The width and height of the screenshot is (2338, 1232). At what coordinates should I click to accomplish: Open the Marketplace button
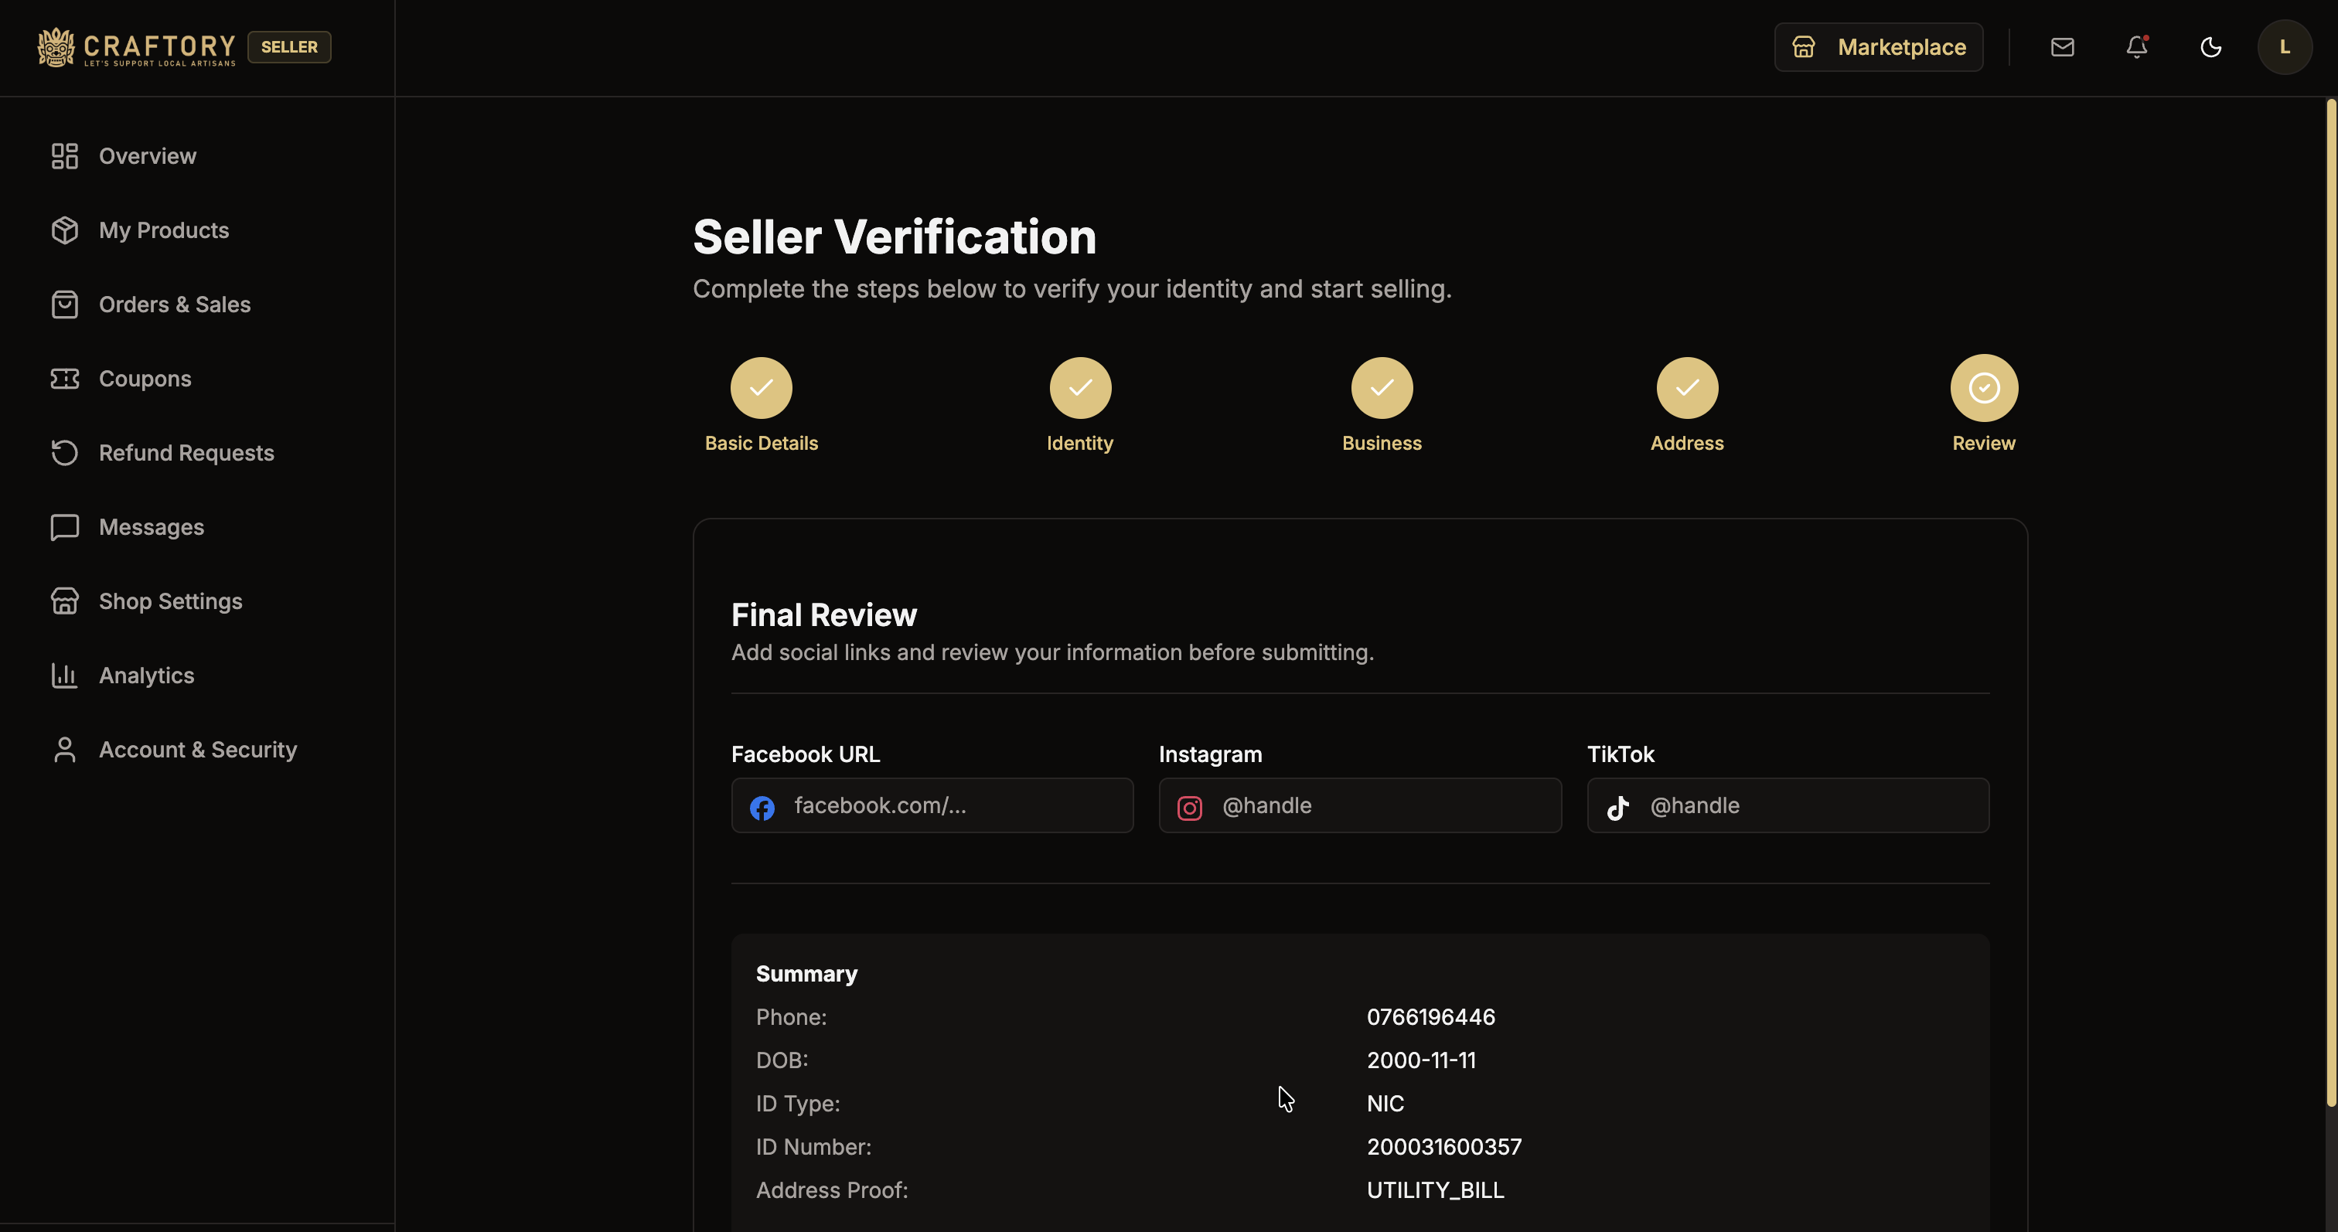point(1879,46)
